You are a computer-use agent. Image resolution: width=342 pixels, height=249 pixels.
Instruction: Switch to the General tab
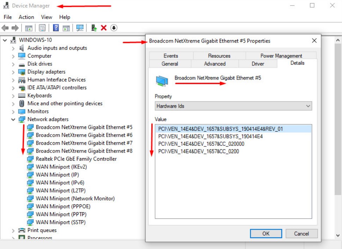pos(170,64)
